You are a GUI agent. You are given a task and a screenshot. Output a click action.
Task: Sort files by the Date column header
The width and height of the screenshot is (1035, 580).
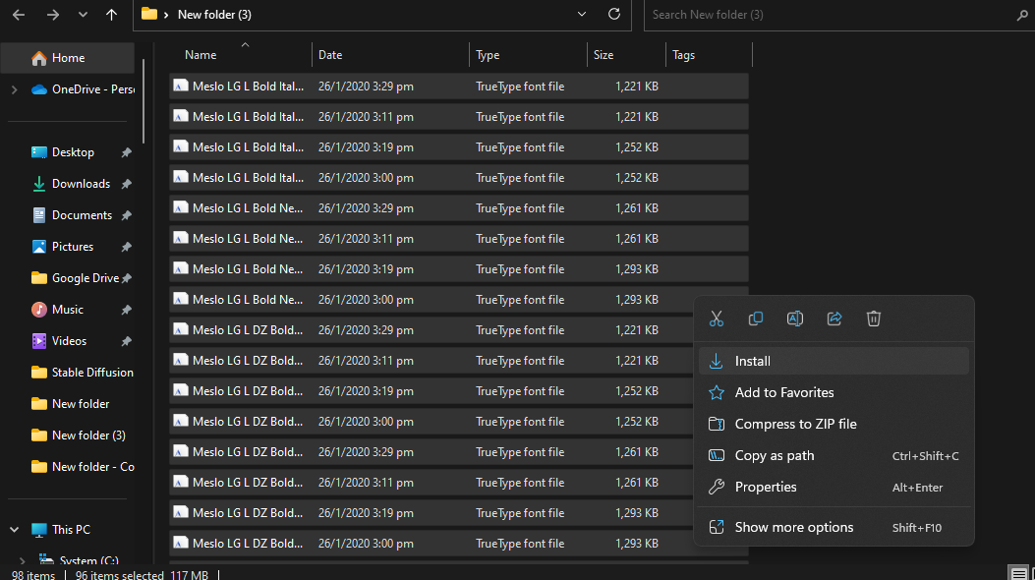pyautogui.click(x=330, y=55)
